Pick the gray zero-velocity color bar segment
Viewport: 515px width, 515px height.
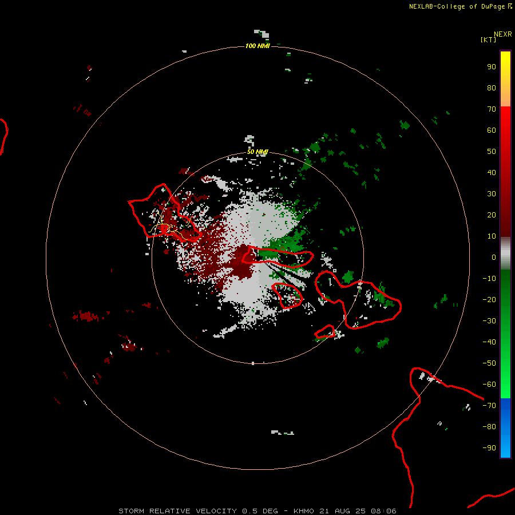click(505, 253)
